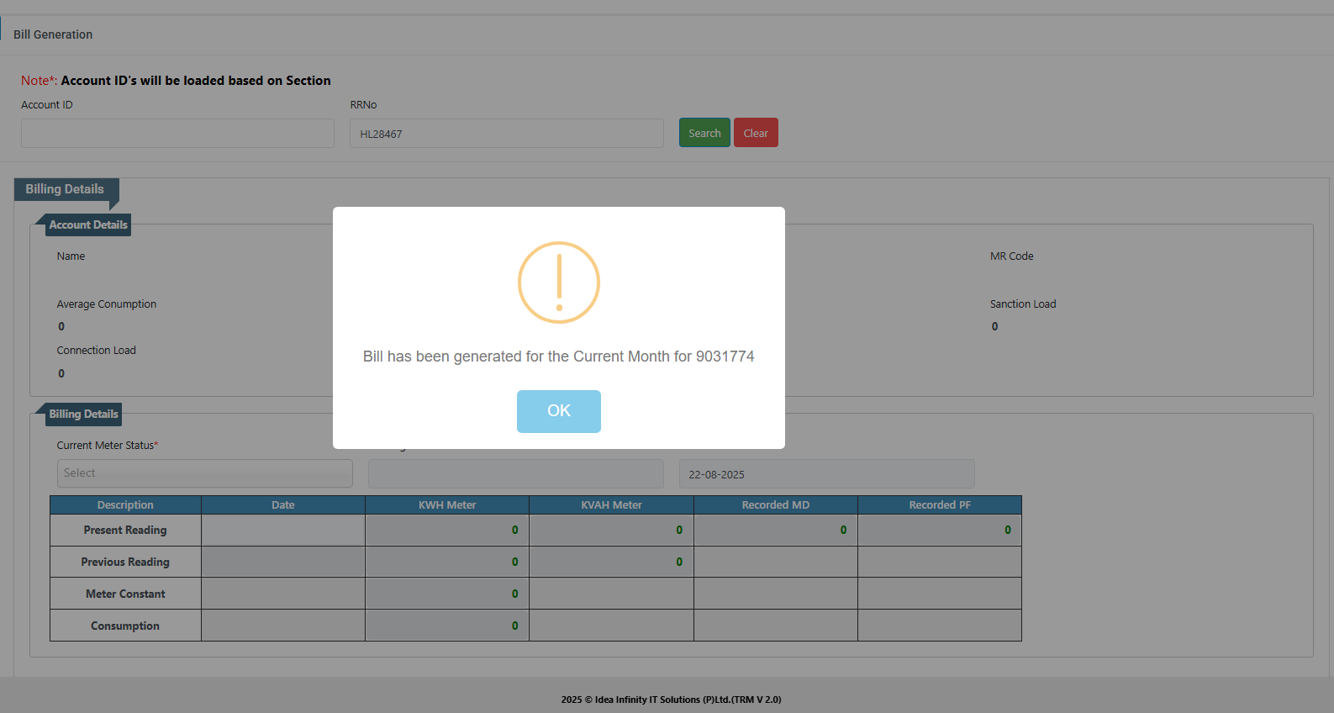Click the date field showing 22-08-2025
Viewport: 1334px width, 713px height.
click(827, 473)
